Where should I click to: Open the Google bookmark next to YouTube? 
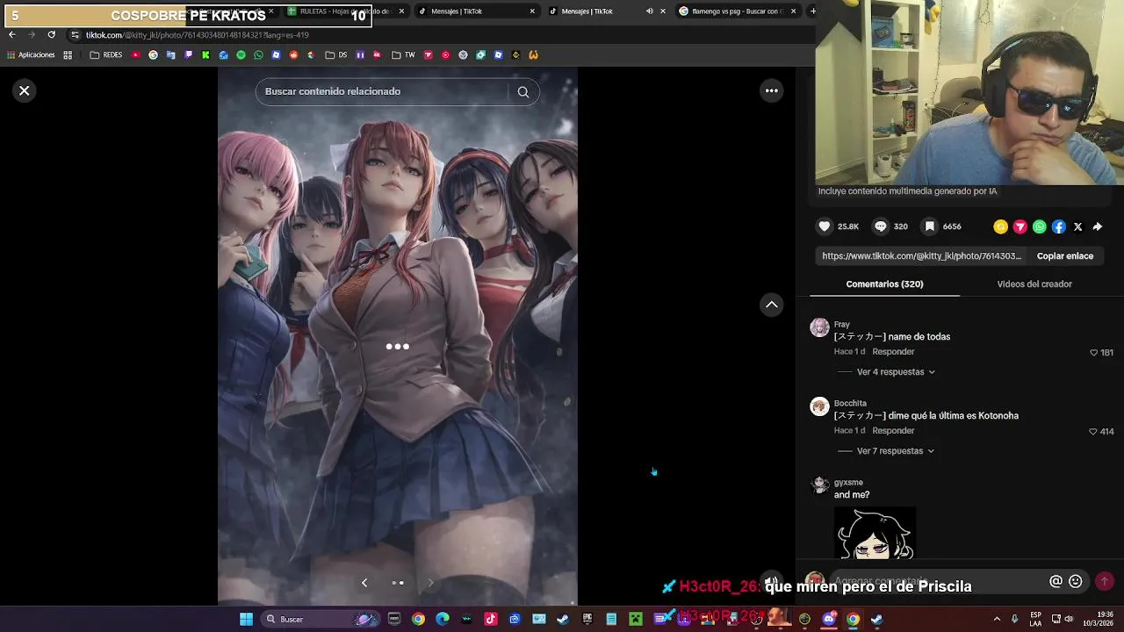(153, 55)
